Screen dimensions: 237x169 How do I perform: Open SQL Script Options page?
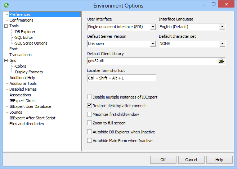pos(31,43)
